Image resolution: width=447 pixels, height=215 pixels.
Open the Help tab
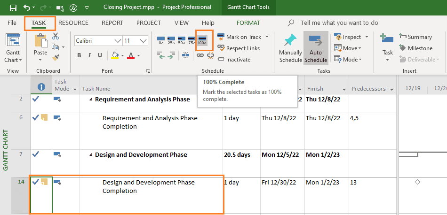coord(208,23)
